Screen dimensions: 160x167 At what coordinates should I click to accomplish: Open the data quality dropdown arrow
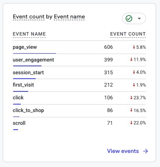click(139, 18)
